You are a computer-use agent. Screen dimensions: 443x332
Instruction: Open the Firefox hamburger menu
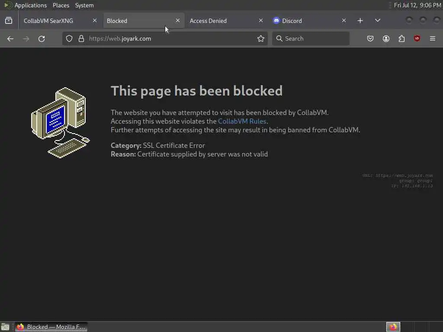click(x=433, y=38)
